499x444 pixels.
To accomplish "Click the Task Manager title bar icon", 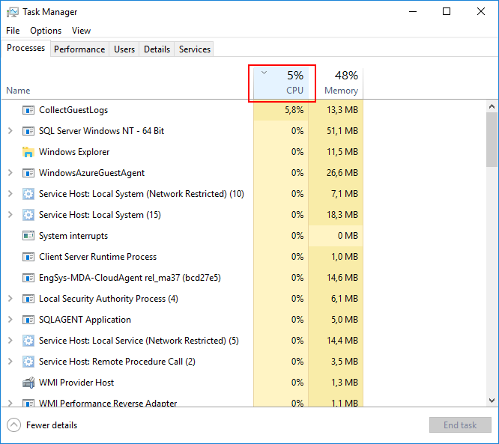I will [13, 12].
